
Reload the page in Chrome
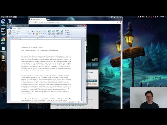point(35,22)
